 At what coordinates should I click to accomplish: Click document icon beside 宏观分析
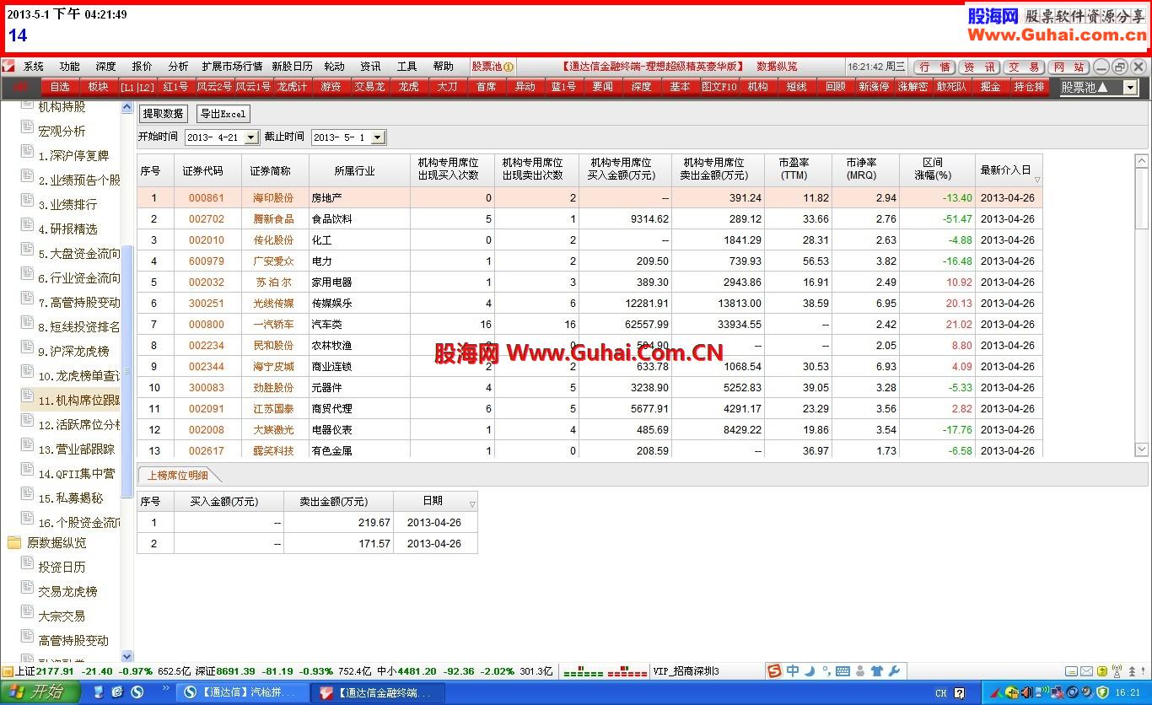pyautogui.click(x=26, y=126)
